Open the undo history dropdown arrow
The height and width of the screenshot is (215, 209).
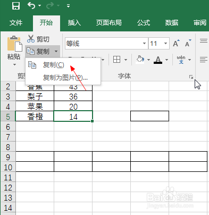pyautogui.click(x=40, y=6)
